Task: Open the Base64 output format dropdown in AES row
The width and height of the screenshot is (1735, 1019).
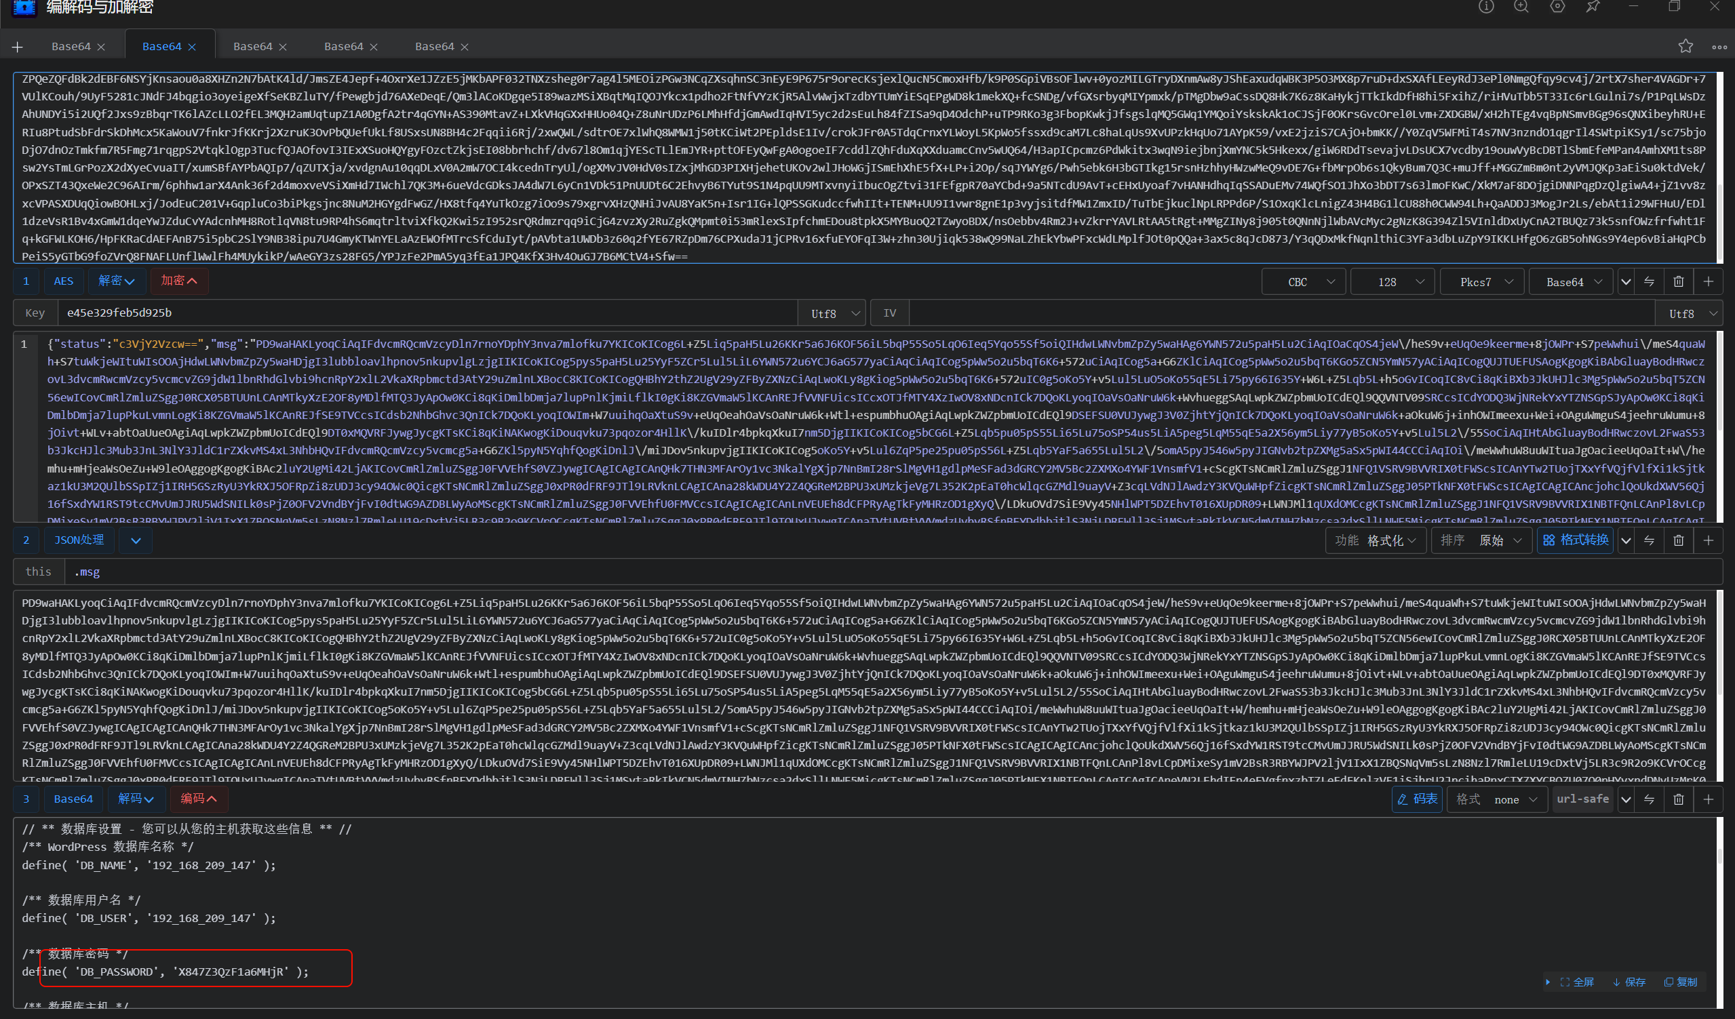Action: click(1570, 282)
